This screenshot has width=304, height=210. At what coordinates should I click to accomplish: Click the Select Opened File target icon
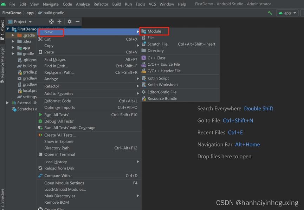click(x=51, y=21)
